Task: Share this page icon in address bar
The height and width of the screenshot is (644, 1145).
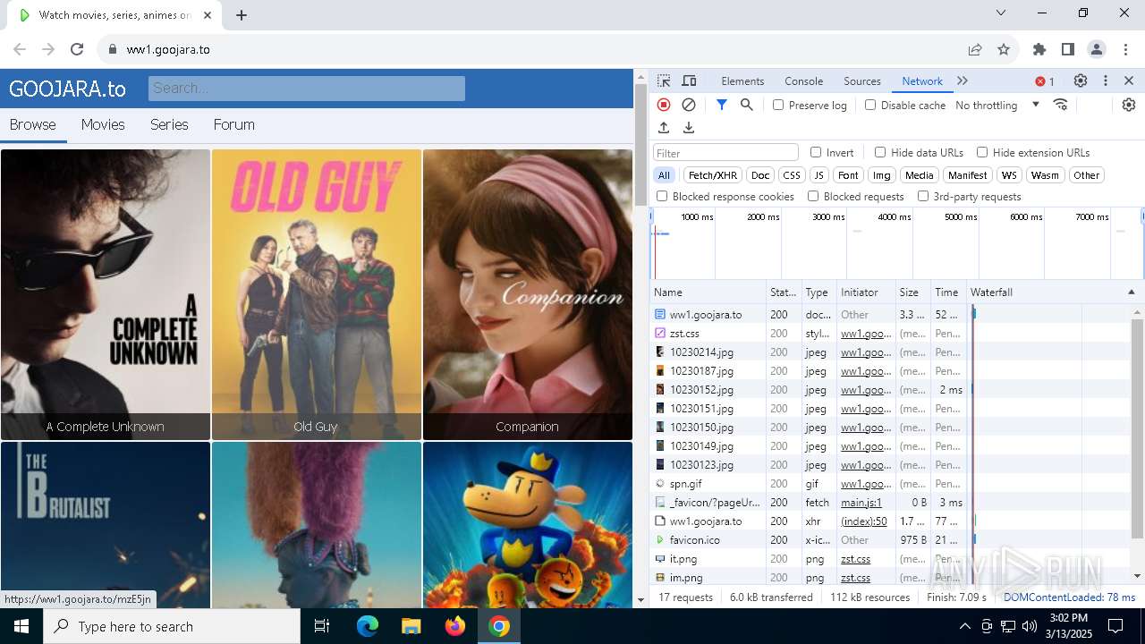Action: tap(975, 49)
